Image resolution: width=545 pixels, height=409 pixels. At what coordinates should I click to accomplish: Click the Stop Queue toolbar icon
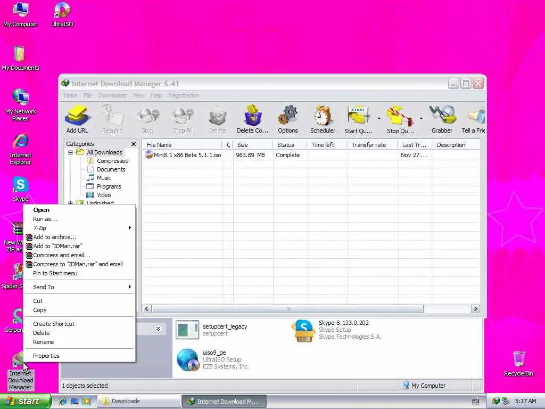[400, 119]
